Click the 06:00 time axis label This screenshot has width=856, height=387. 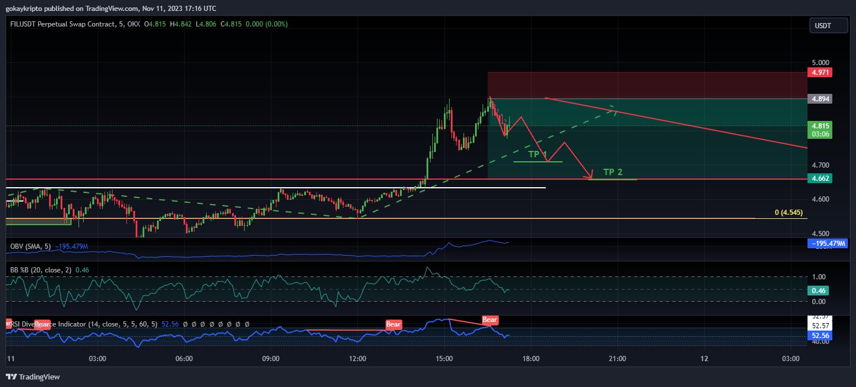point(184,358)
